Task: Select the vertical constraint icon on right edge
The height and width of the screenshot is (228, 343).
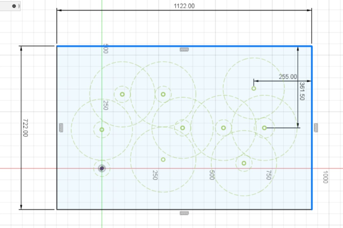Action: click(316, 128)
